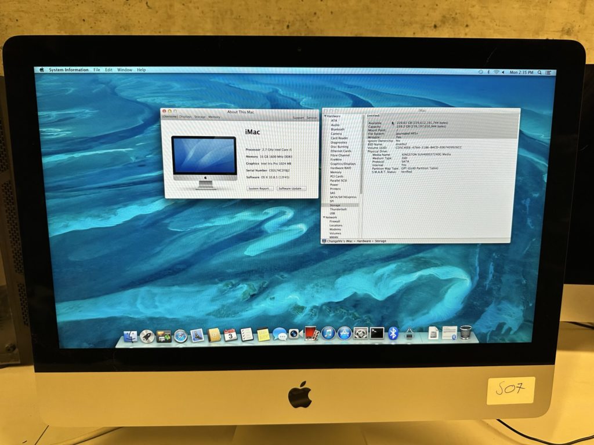The height and width of the screenshot is (445, 594).
Task: Select Graphics/Displays in sidebar
Action: click(x=343, y=164)
